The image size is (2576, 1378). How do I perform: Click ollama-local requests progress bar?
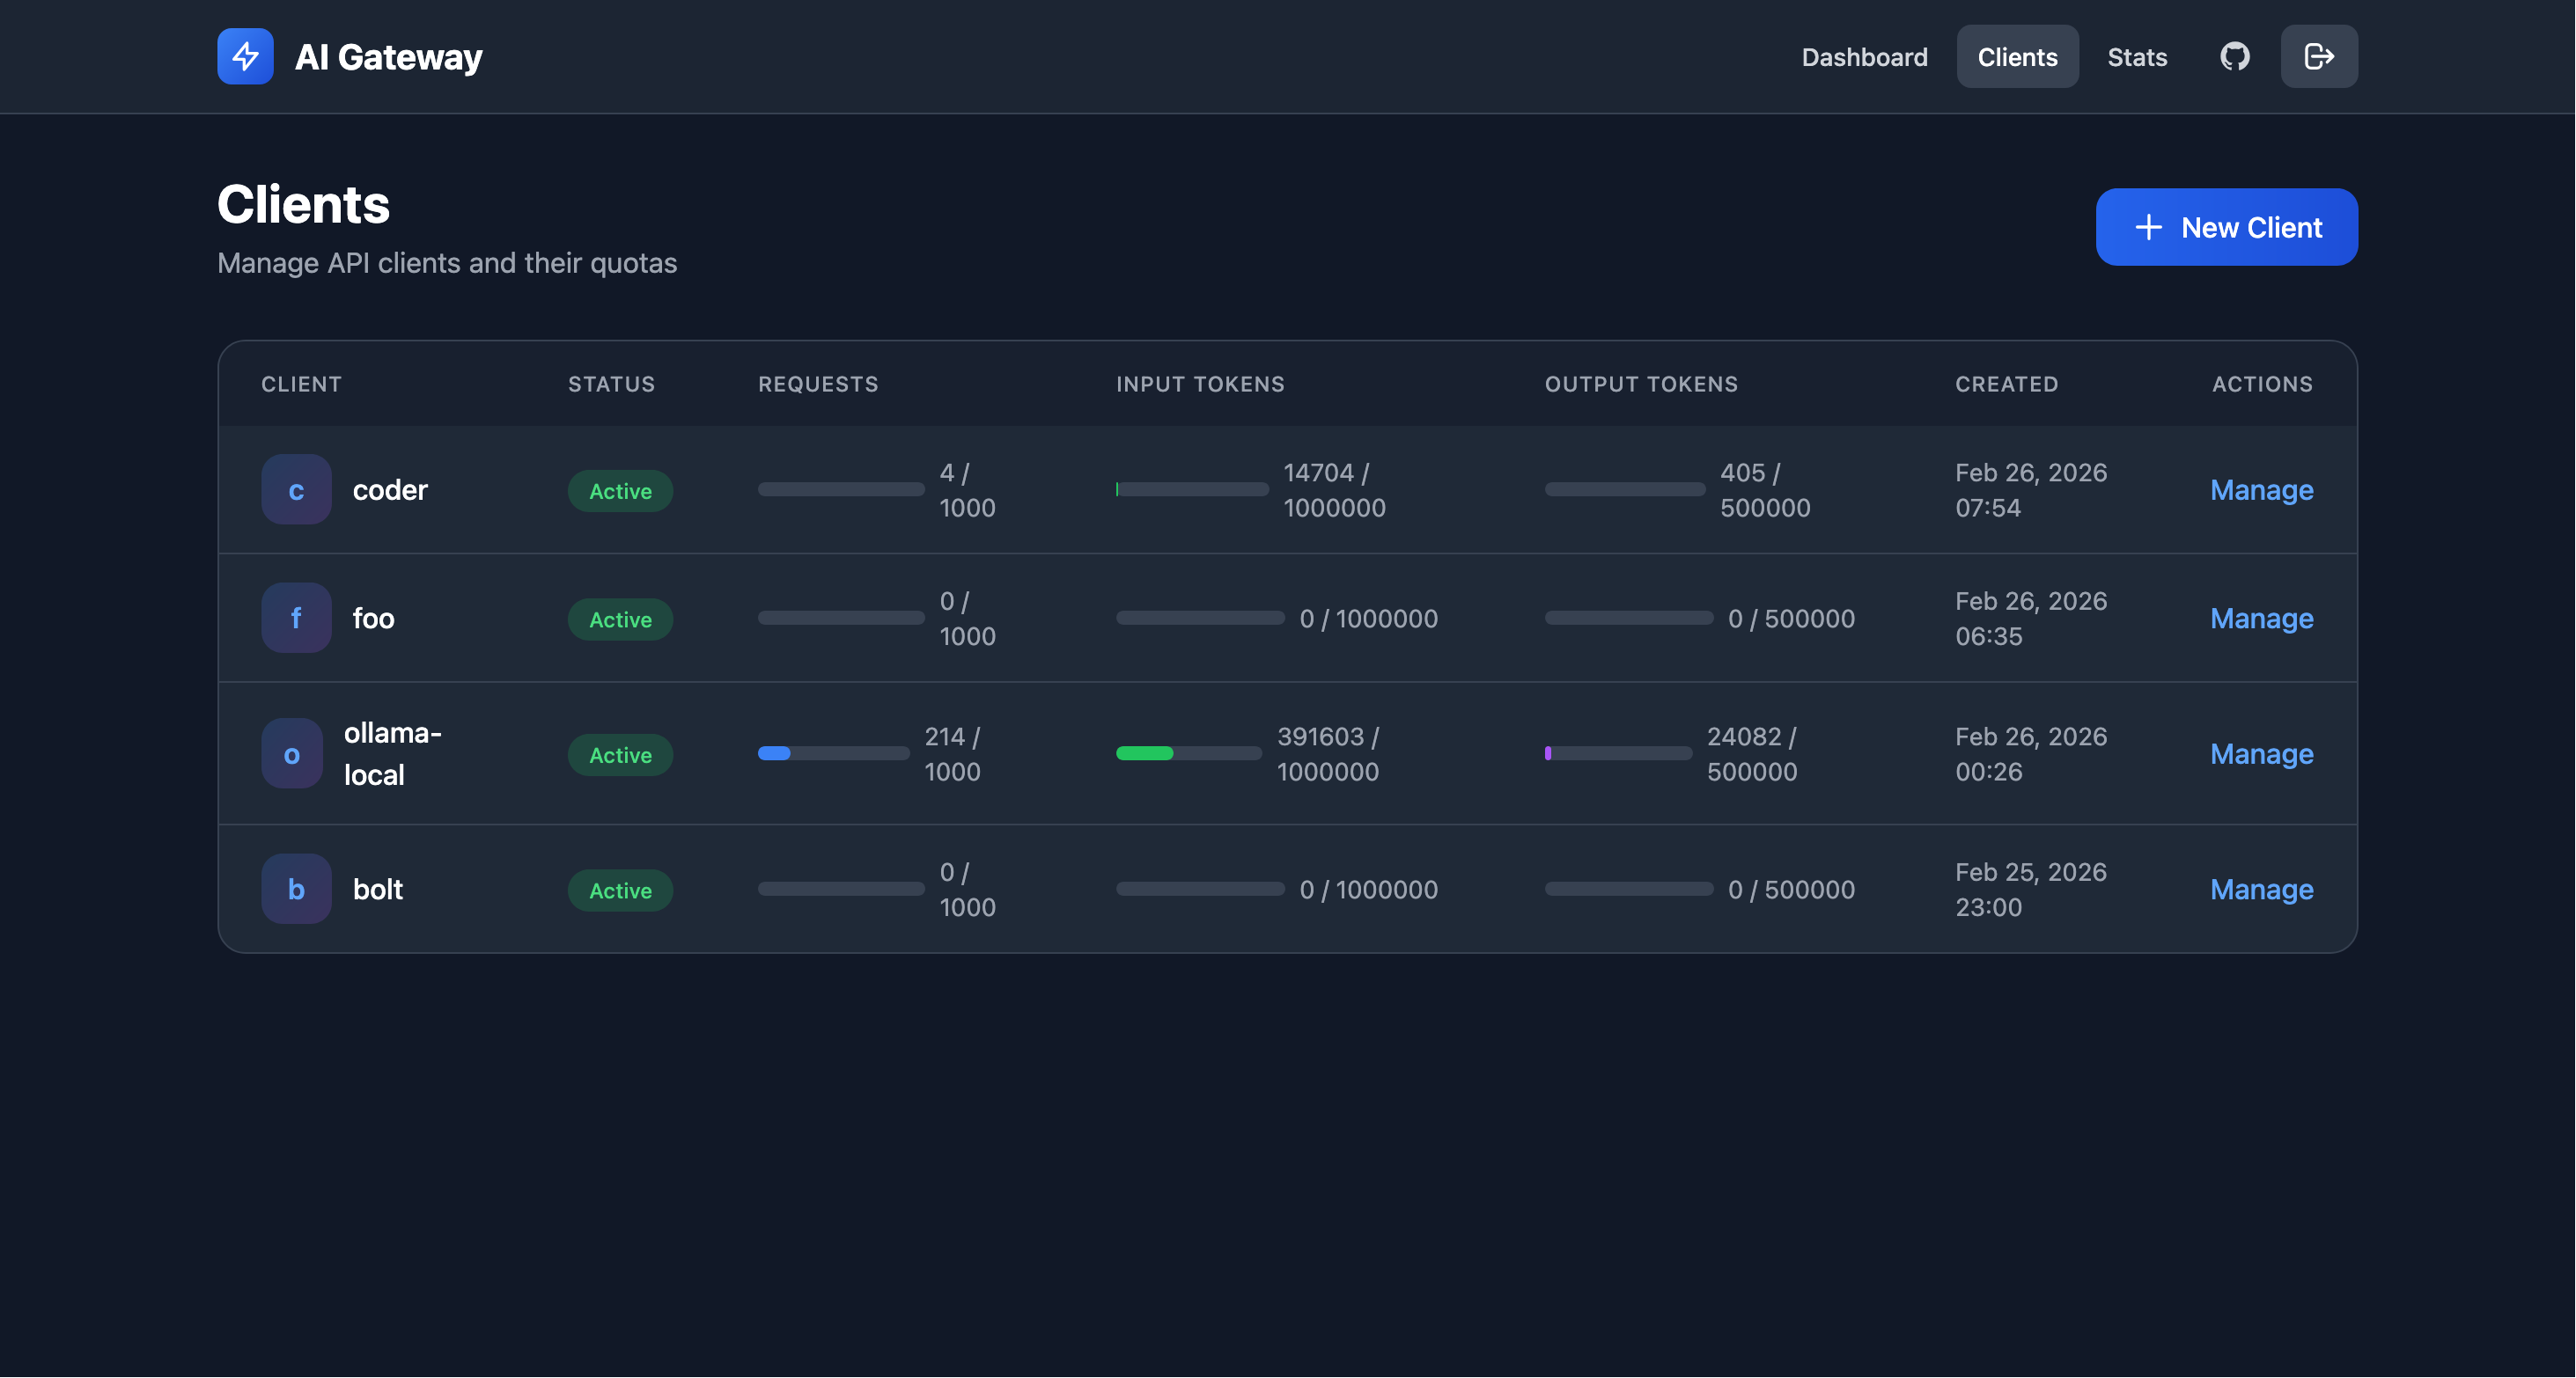[833, 753]
